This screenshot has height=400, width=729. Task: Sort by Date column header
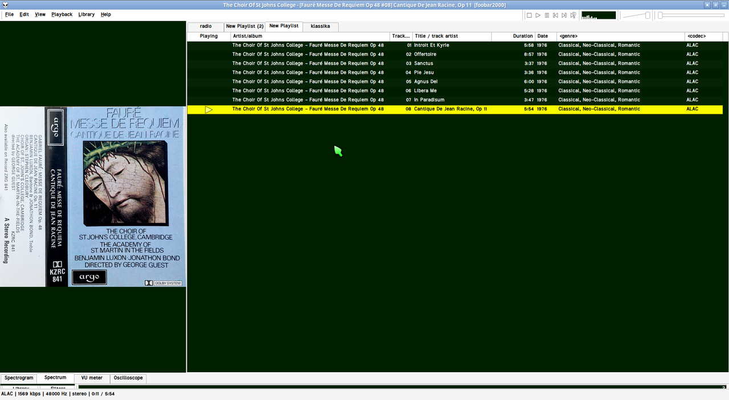(x=546, y=36)
